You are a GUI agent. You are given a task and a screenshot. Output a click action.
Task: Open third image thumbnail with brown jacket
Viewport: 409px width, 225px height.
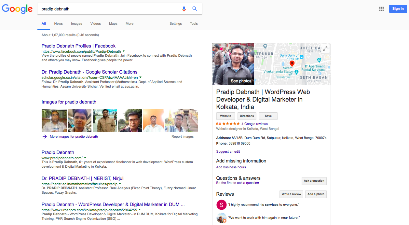point(105,120)
